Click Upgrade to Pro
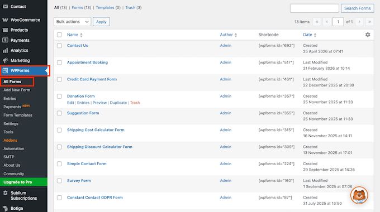This screenshot has width=380, height=212. pos(23,182)
